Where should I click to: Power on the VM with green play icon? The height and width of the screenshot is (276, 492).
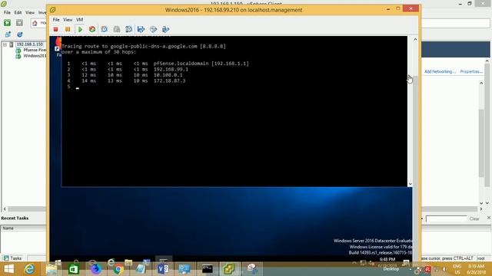point(80,29)
